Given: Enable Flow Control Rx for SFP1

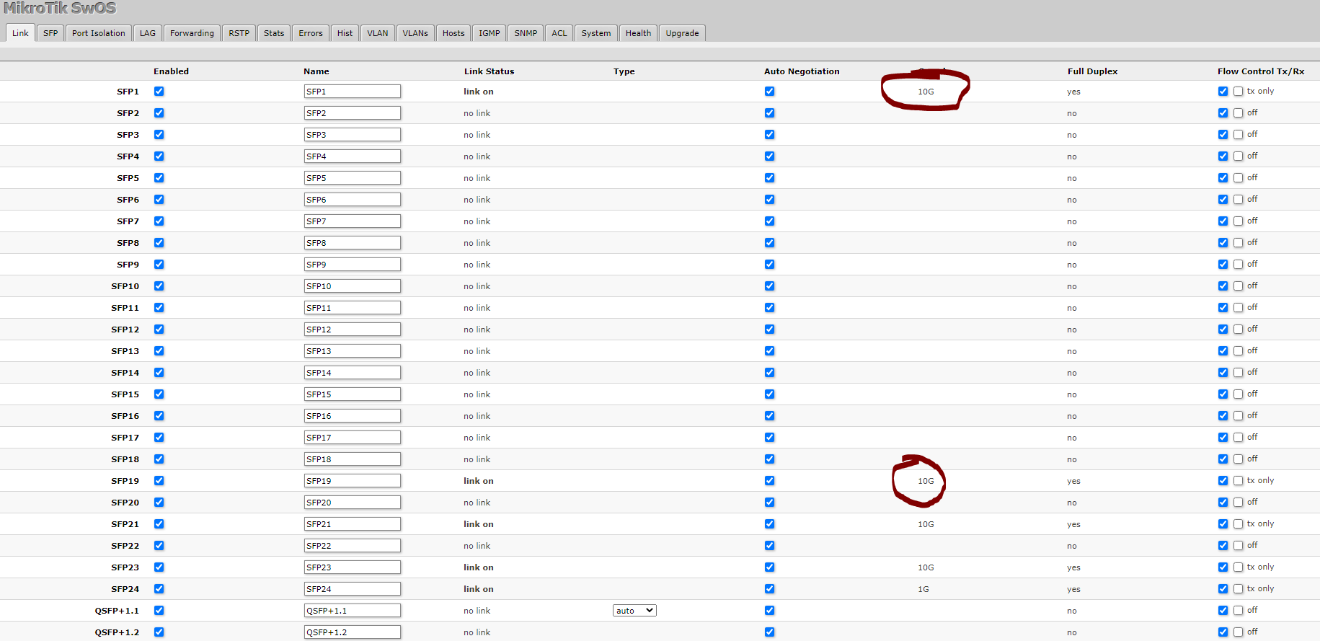Looking at the screenshot, I should coord(1238,91).
